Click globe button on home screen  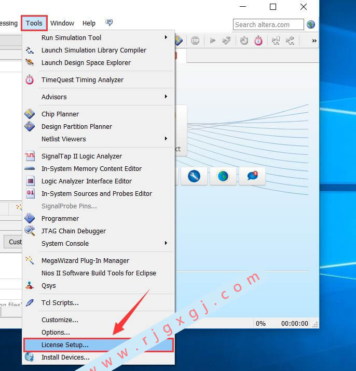click(x=223, y=176)
